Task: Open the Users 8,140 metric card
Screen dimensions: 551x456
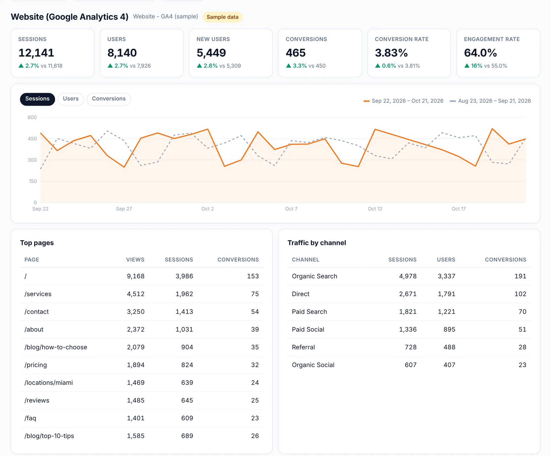Action: point(142,53)
